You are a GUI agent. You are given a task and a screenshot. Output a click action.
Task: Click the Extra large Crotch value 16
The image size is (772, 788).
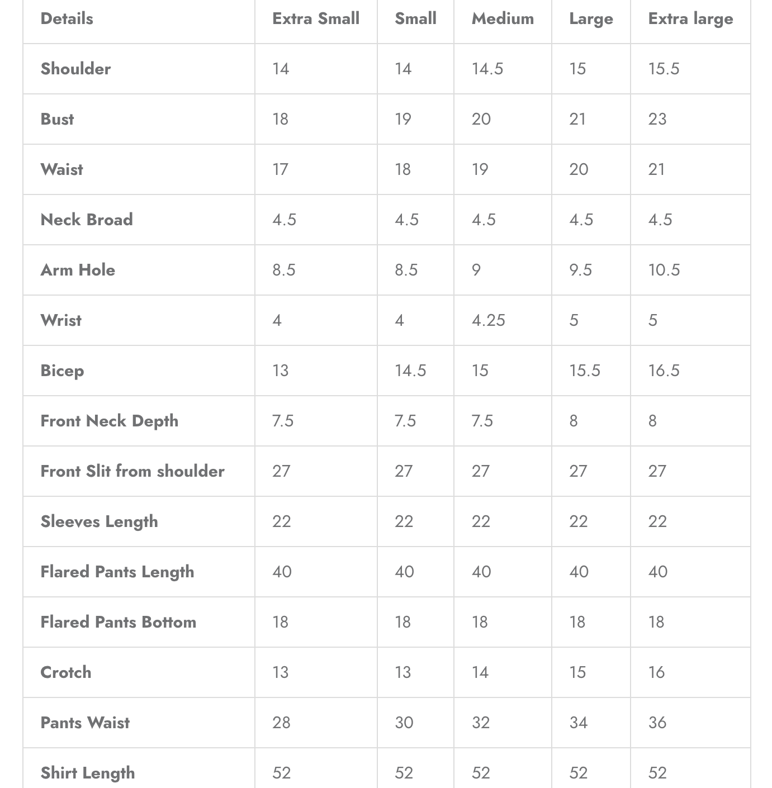[x=657, y=672]
